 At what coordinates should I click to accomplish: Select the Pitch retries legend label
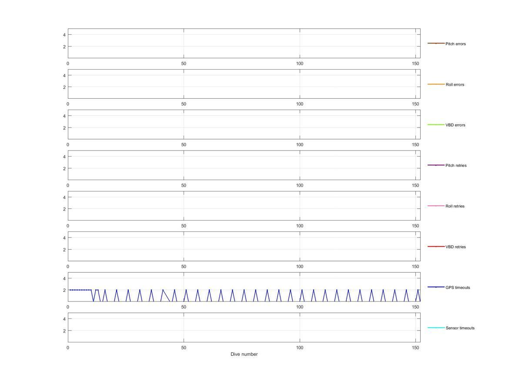click(456, 165)
